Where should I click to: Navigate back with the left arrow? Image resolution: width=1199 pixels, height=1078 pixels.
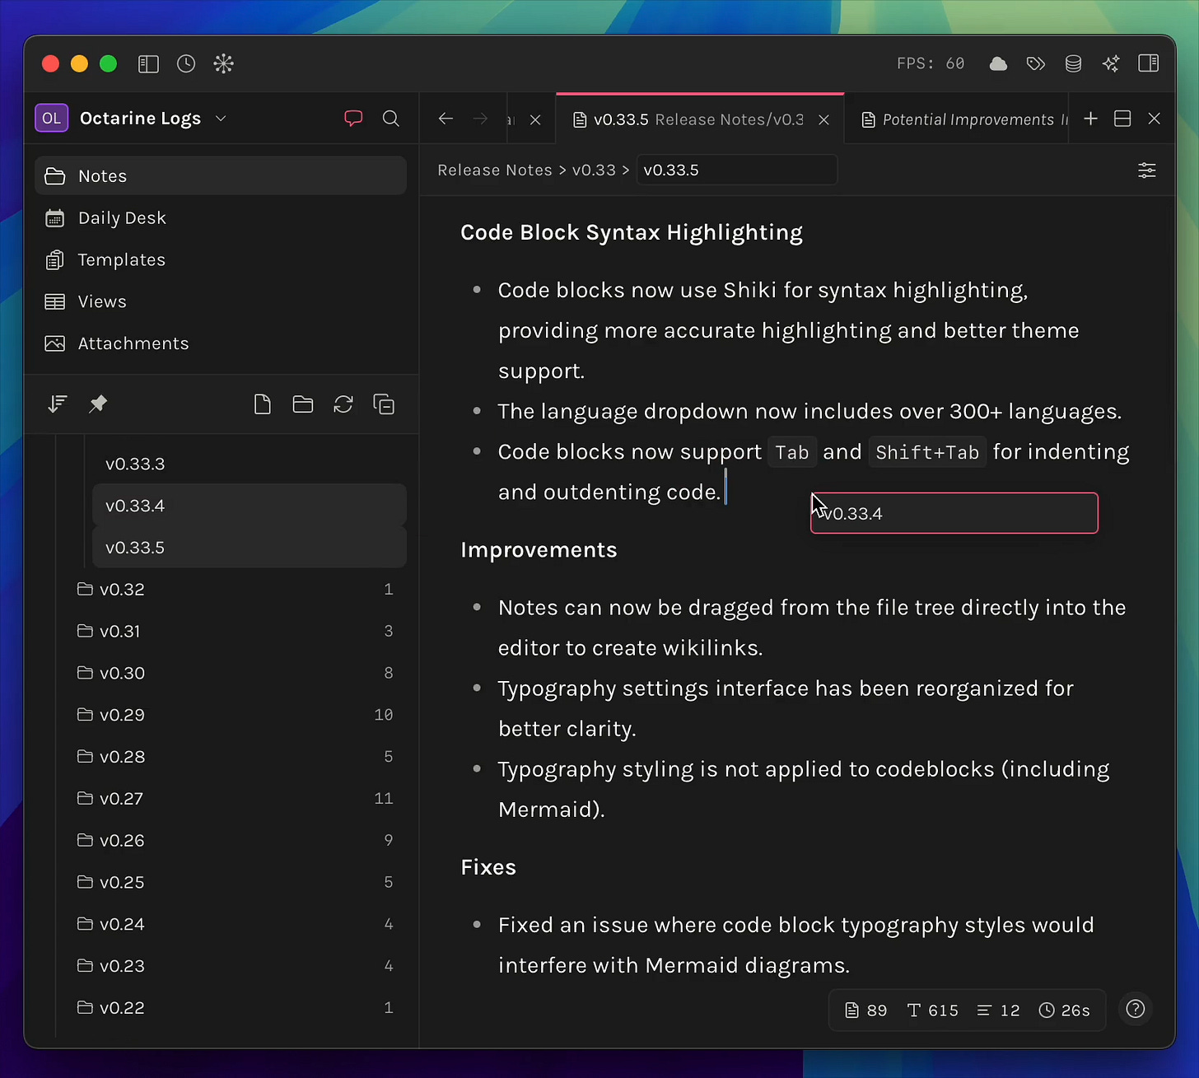pos(446,119)
